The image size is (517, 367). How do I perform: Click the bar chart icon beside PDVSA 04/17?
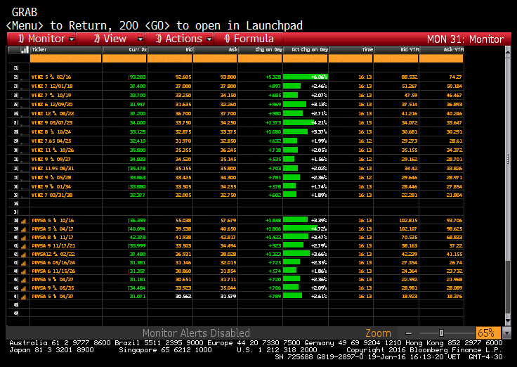tap(23, 229)
